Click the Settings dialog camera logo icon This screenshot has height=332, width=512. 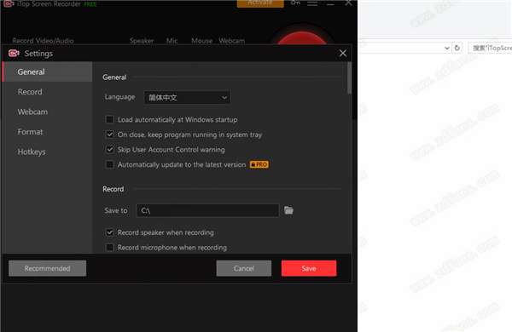[x=14, y=53]
